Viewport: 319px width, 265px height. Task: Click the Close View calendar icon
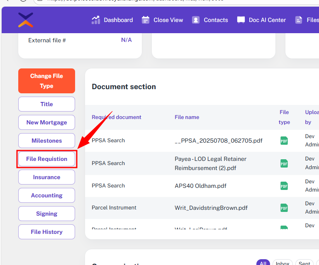click(146, 20)
